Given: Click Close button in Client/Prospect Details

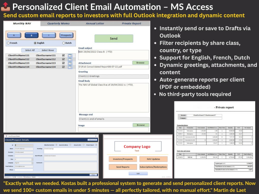Looking at the screenshot, I should (x=93, y=175).
